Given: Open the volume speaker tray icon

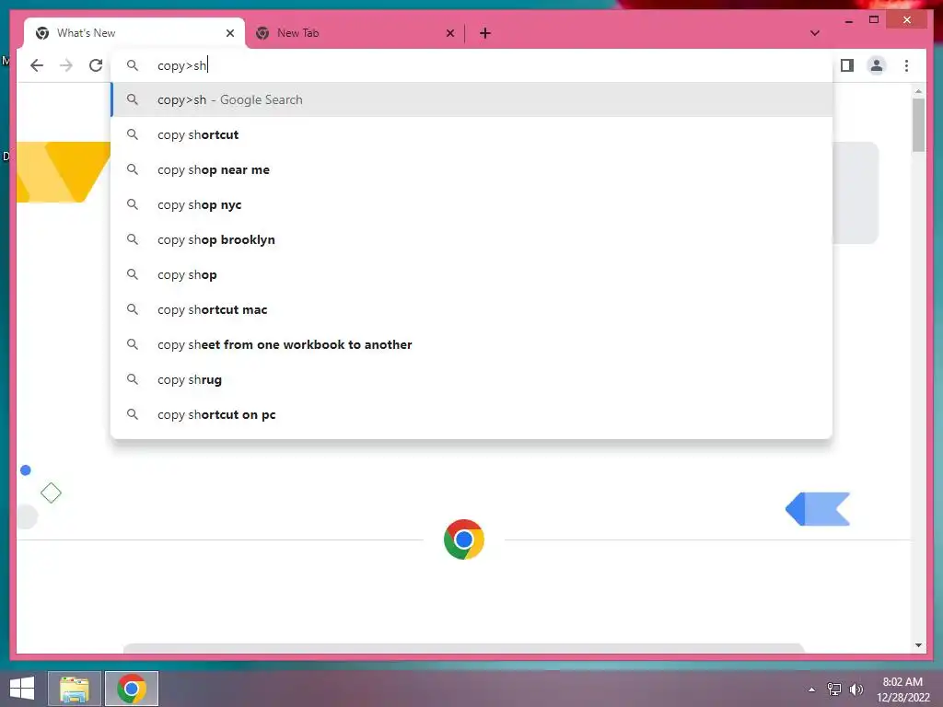Looking at the screenshot, I should (856, 690).
